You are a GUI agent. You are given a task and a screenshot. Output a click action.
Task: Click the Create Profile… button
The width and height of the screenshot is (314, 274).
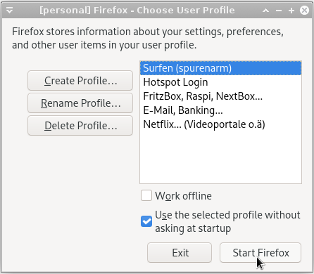pos(80,81)
